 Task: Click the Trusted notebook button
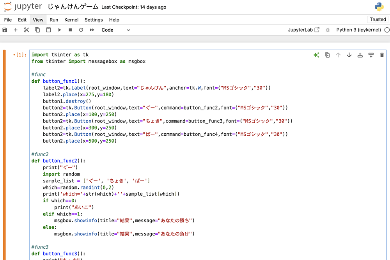coord(378,19)
